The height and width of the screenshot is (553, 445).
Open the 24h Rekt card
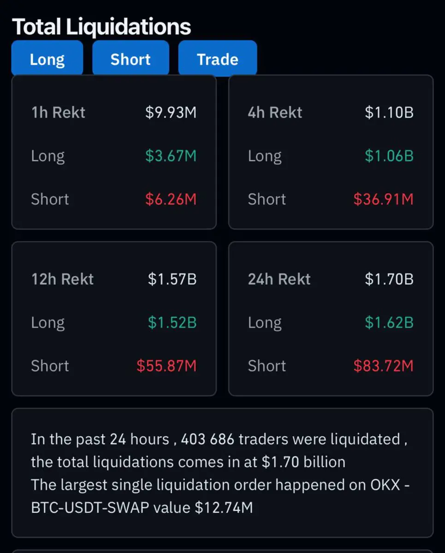coord(331,318)
